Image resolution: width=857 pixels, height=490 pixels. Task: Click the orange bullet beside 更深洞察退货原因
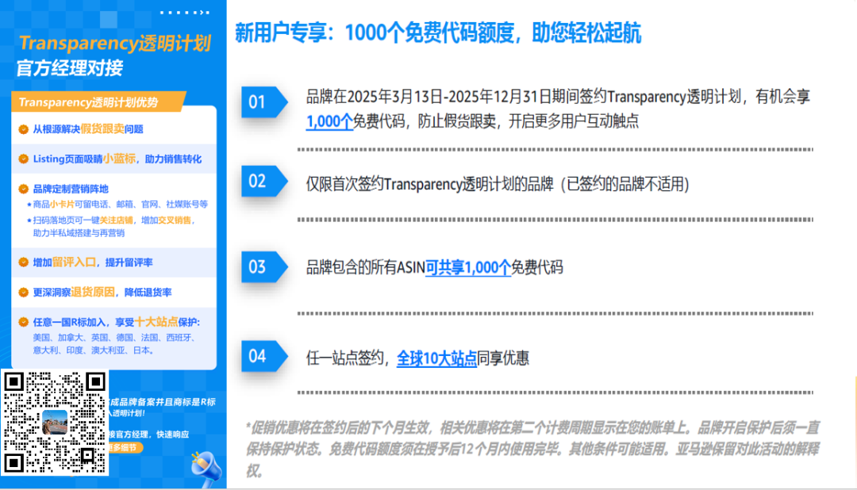tap(24, 293)
